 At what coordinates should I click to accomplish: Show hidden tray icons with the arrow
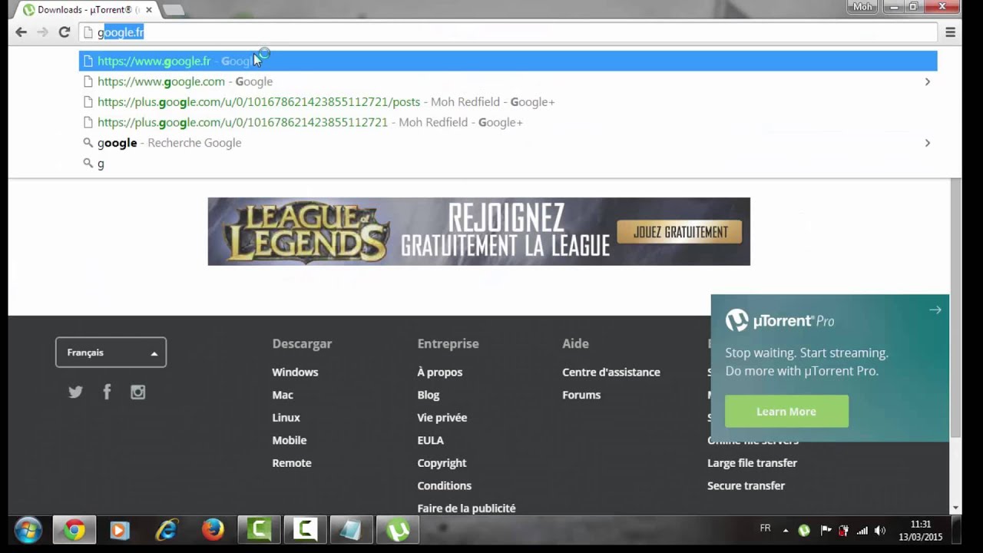(x=785, y=531)
